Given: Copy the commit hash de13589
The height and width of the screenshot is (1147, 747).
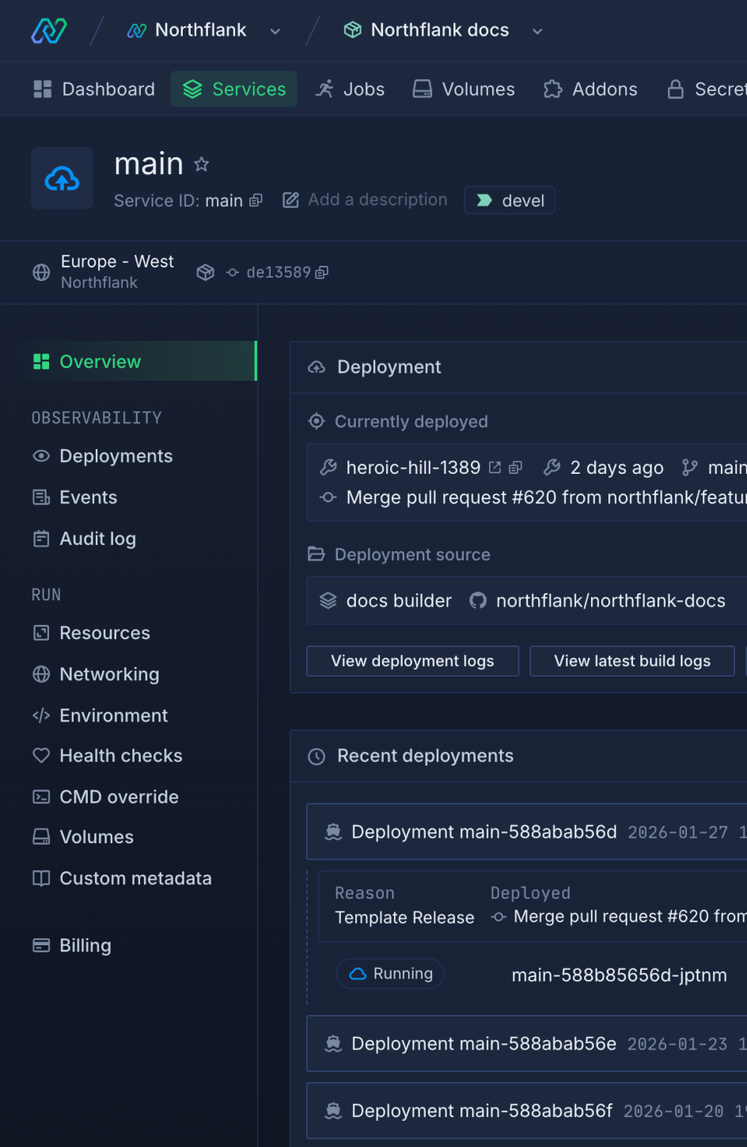Looking at the screenshot, I should click(320, 272).
